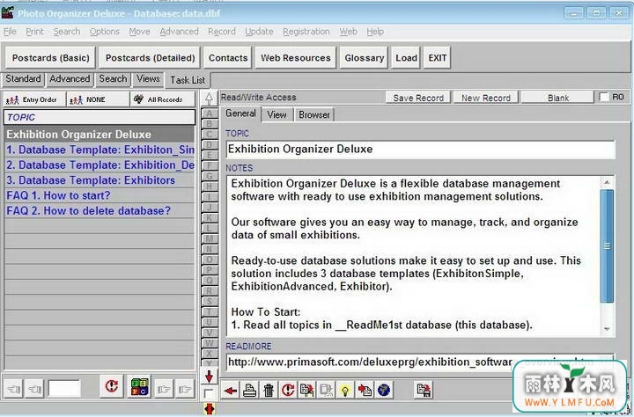The width and height of the screenshot is (634, 417).
Task: Click the notes scrollbar up arrow
Action: (607, 183)
